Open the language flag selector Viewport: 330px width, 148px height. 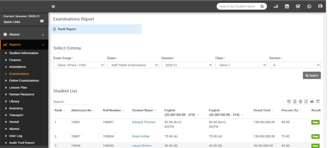coord(276,6)
